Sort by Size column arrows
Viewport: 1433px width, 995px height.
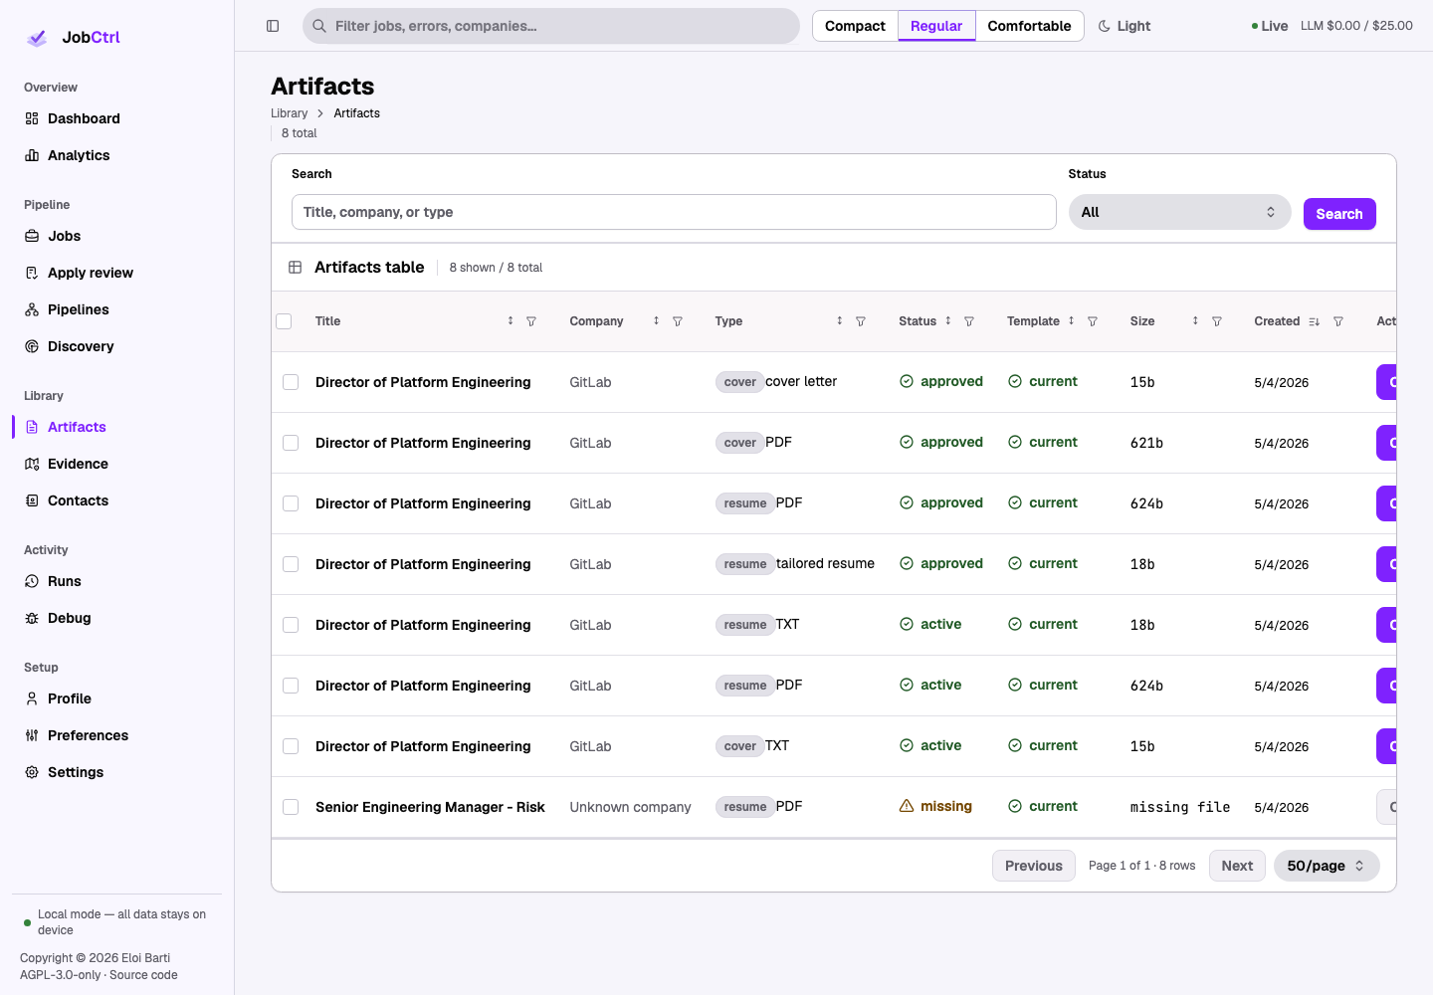point(1195,320)
